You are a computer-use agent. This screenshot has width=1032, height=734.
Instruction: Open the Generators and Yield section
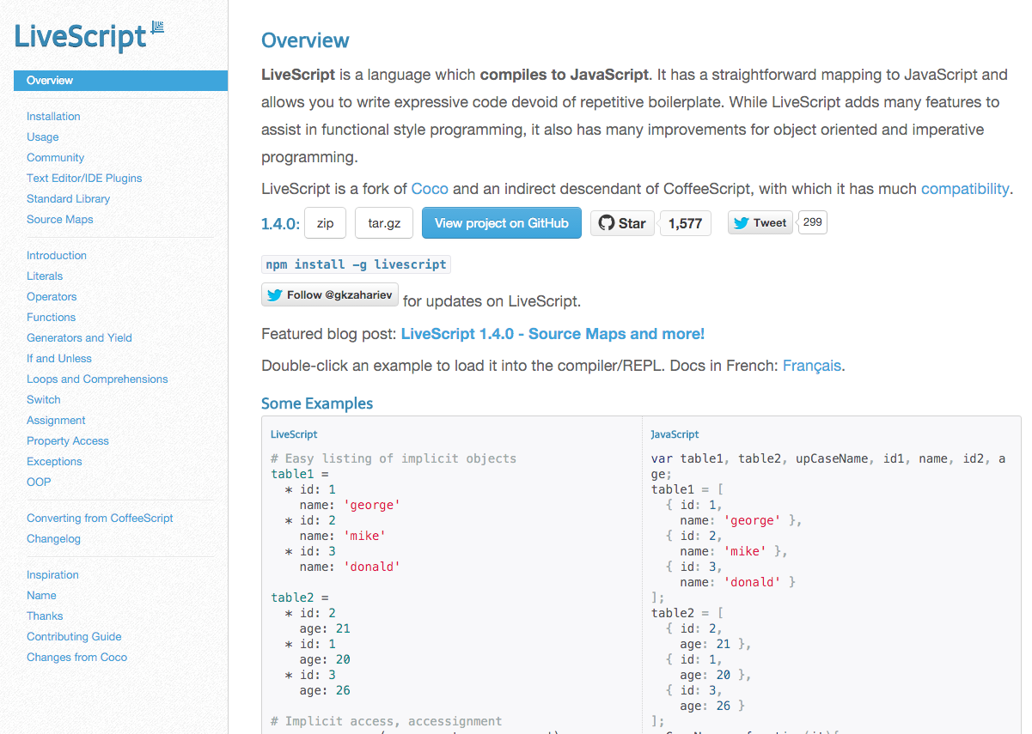pos(79,337)
